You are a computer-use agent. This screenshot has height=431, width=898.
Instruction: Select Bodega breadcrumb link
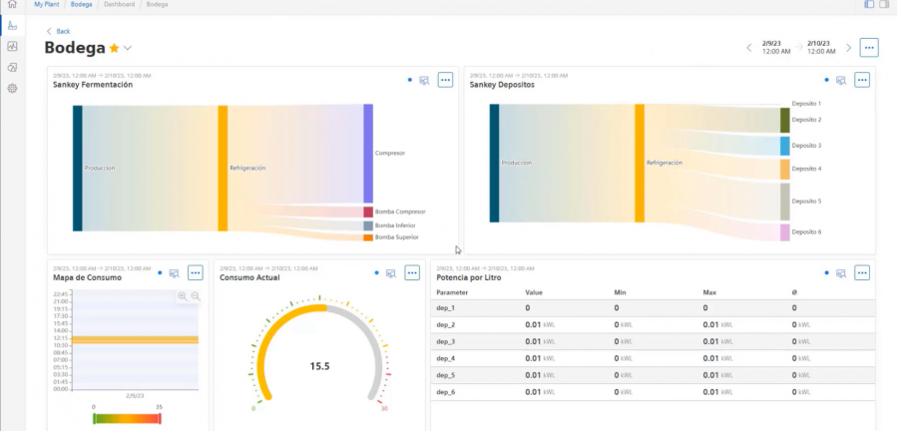(x=83, y=5)
